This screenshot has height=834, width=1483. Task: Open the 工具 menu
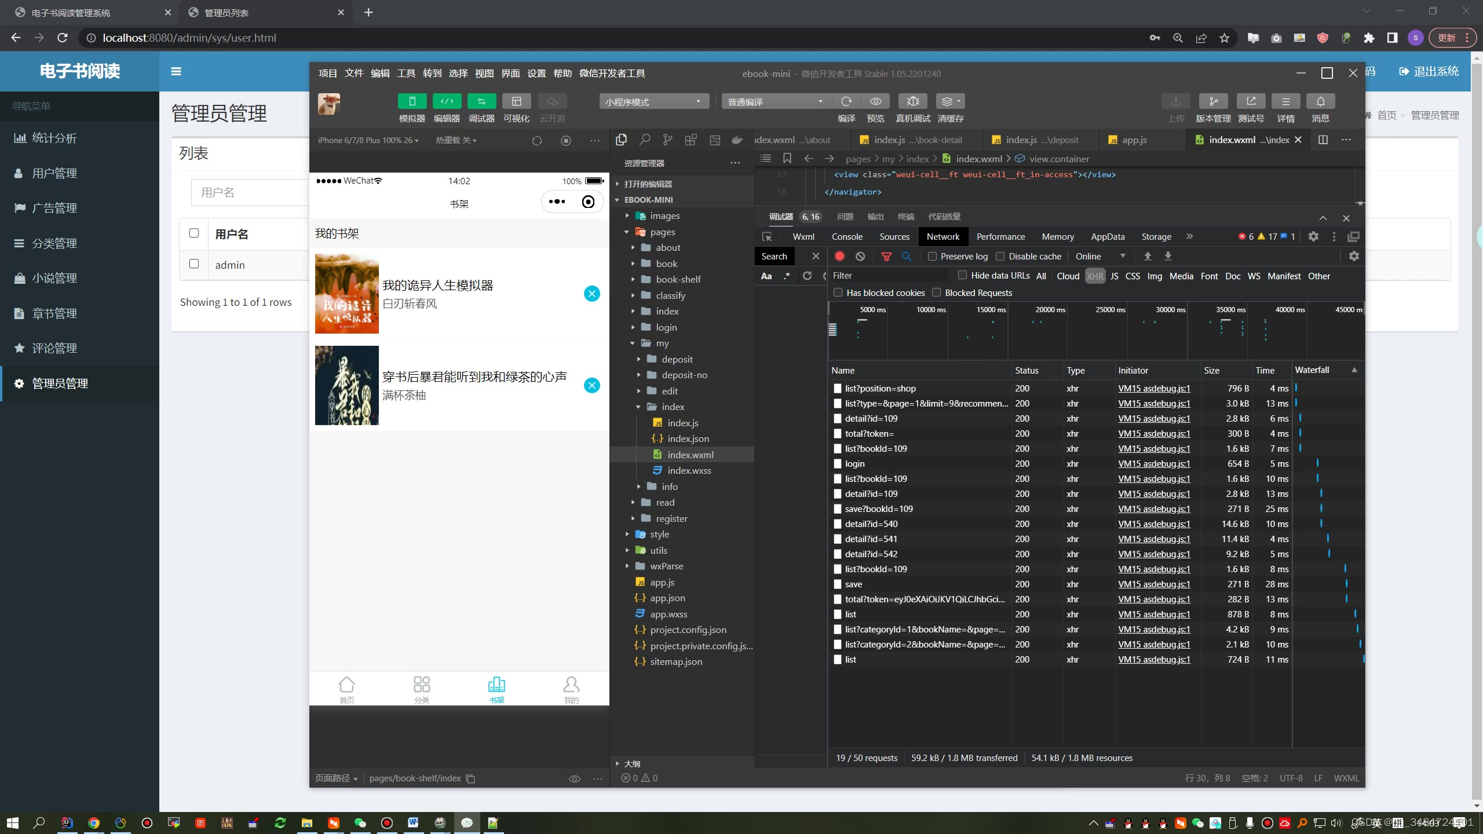coord(406,73)
